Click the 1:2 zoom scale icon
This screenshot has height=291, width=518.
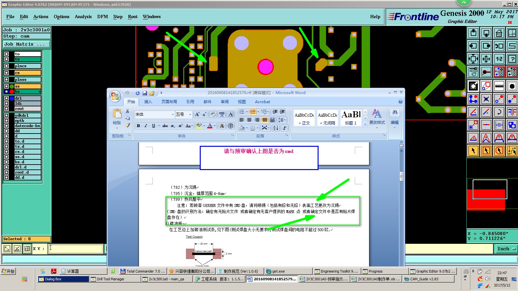coord(499,59)
